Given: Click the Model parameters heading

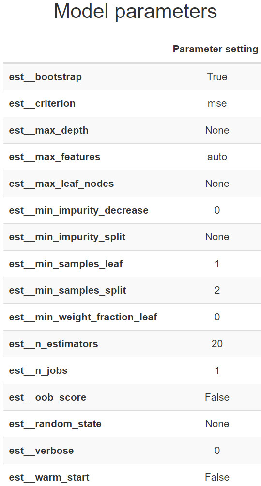Looking at the screenshot, I should tap(135, 12).
